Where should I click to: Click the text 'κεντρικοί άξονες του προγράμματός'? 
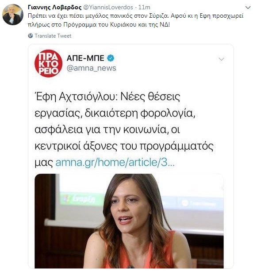[x=124, y=146]
